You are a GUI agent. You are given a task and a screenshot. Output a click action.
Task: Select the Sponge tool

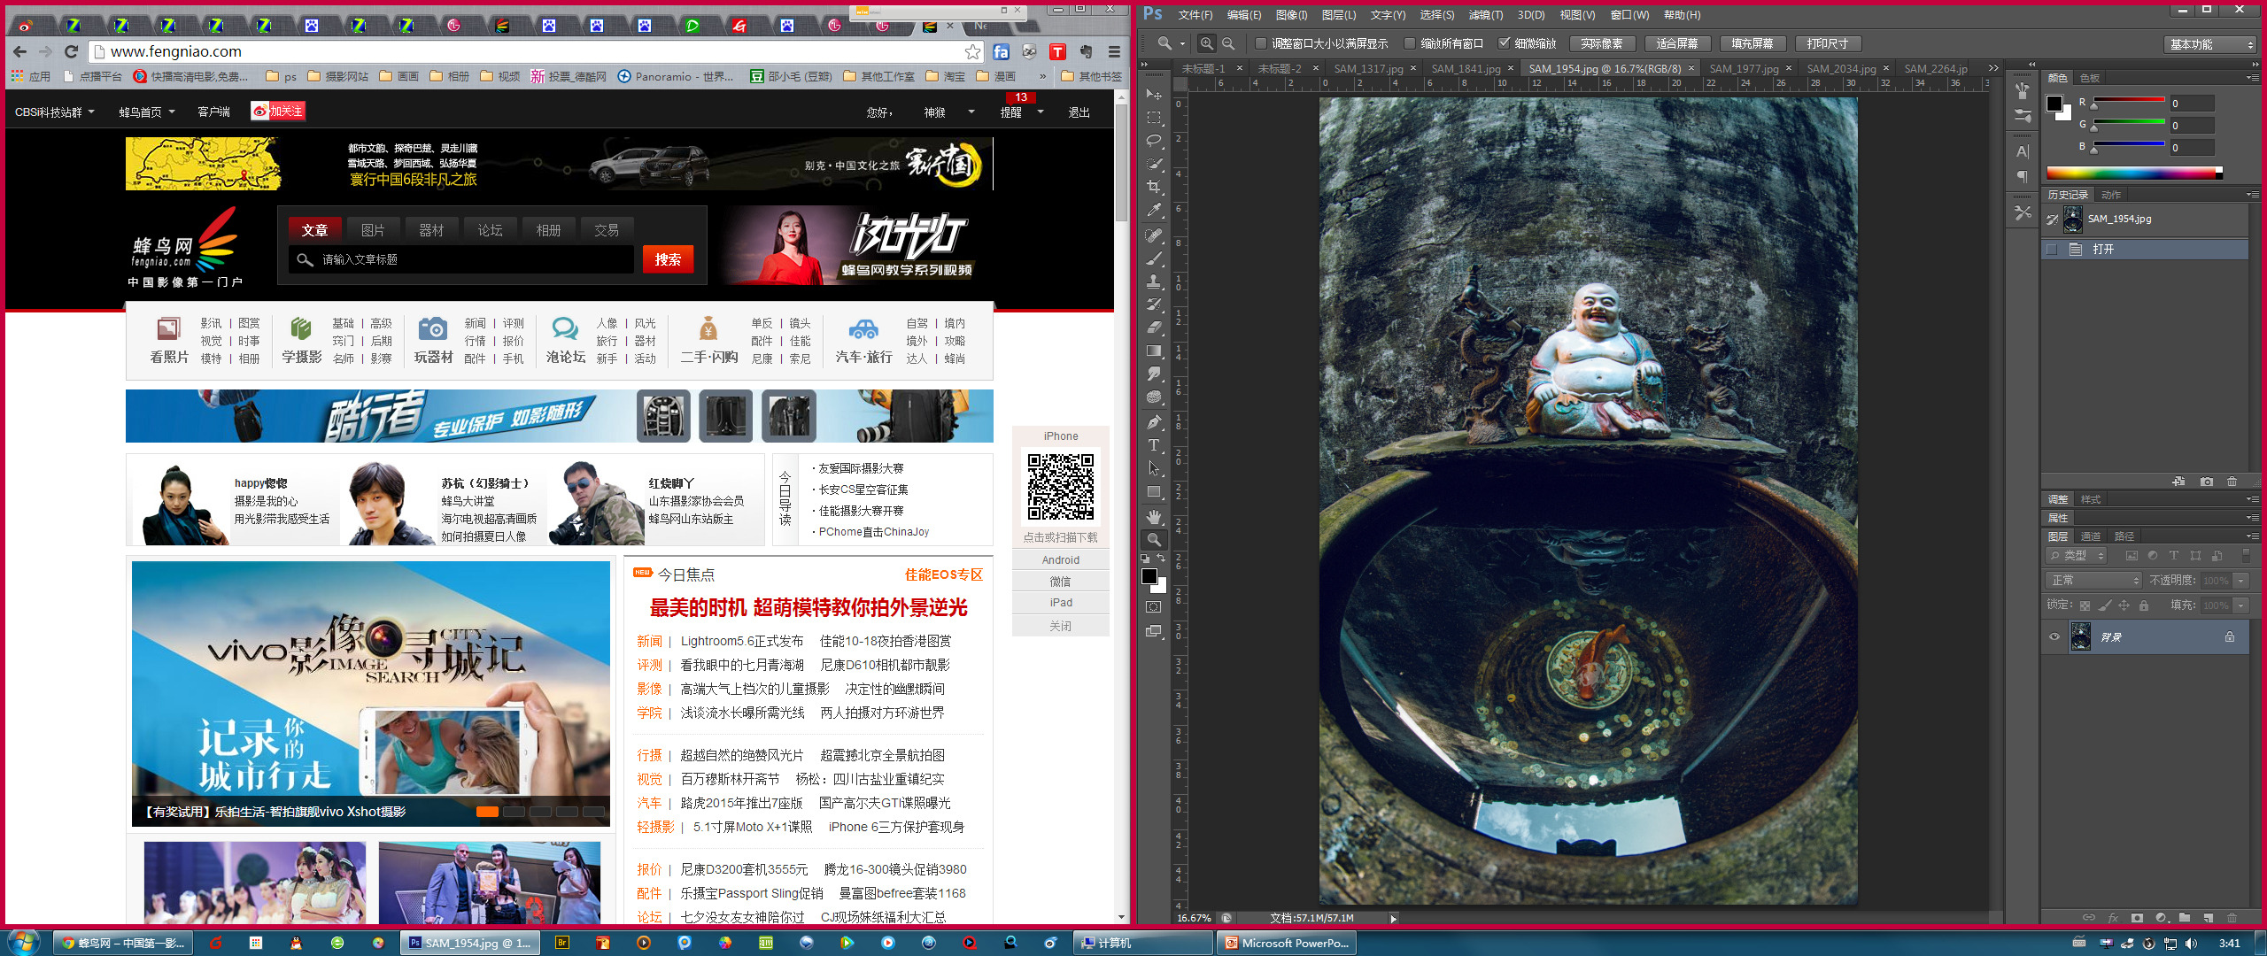click(1154, 397)
